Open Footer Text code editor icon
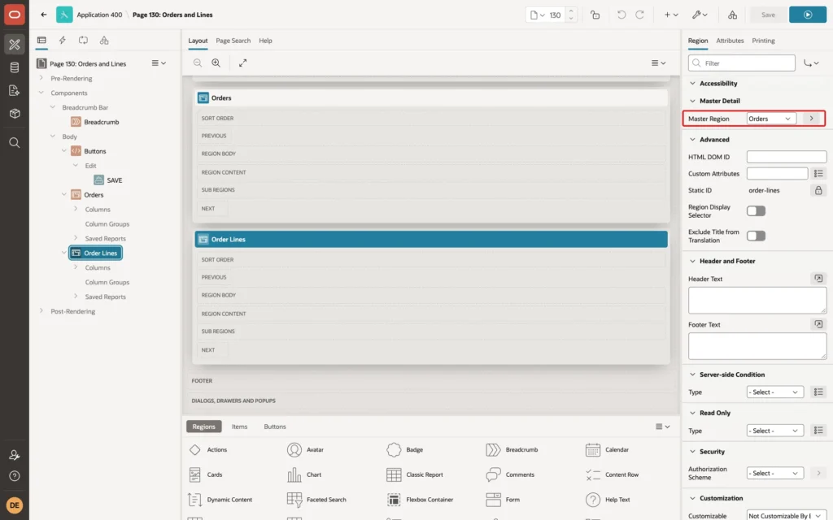The width and height of the screenshot is (833, 520). click(x=818, y=324)
